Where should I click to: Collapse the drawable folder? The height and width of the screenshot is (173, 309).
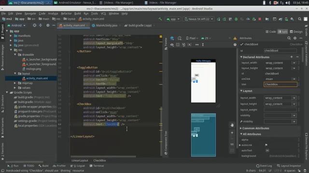[15, 55]
